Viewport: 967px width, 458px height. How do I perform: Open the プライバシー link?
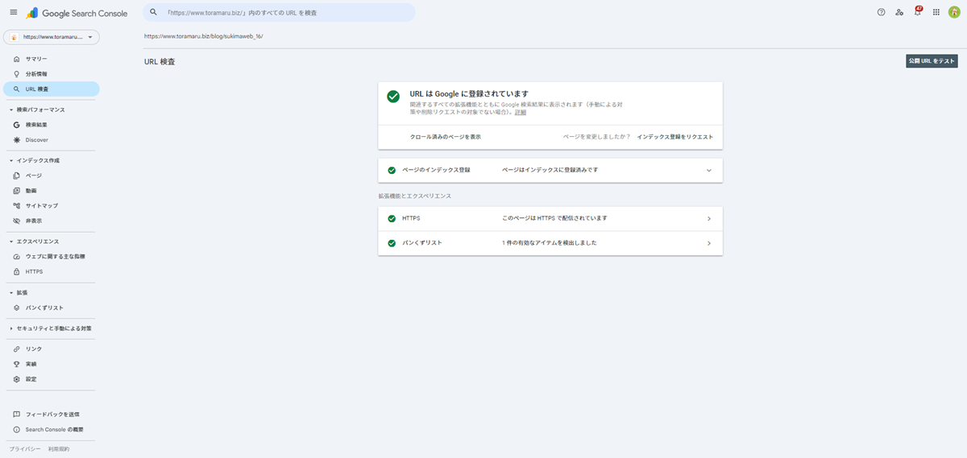point(24,448)
